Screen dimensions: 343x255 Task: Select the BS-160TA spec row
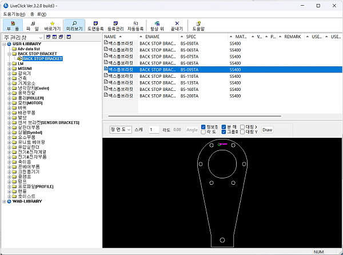[x=223, y=89]
